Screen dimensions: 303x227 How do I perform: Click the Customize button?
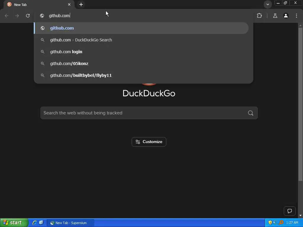[x=149, y=142]
